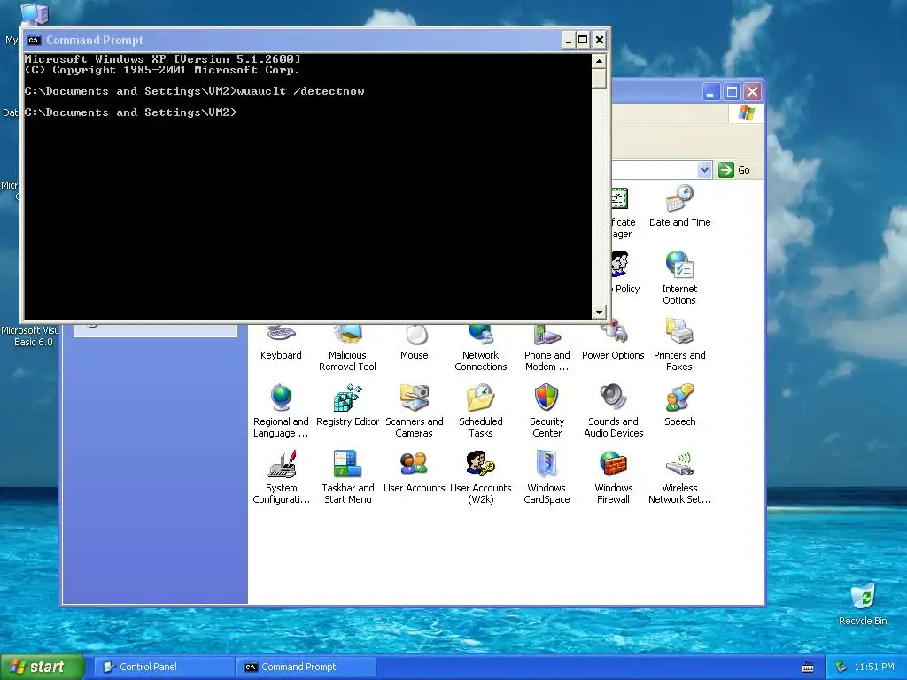Minimize the Control Panel window
The width and height of the screenshot is (907, 680).
pos(710,92)
